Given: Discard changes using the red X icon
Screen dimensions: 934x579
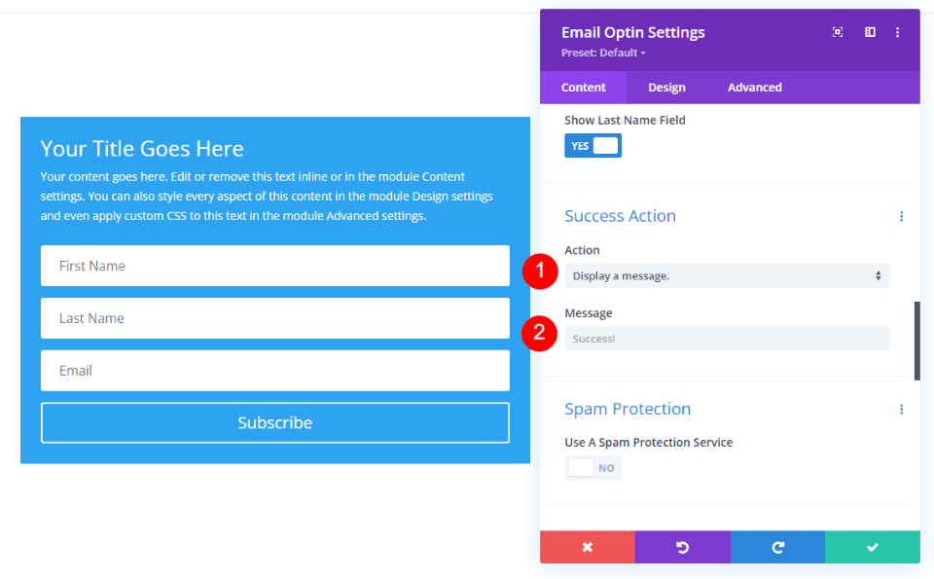Looking at the screenshot, I should [587, 547].
